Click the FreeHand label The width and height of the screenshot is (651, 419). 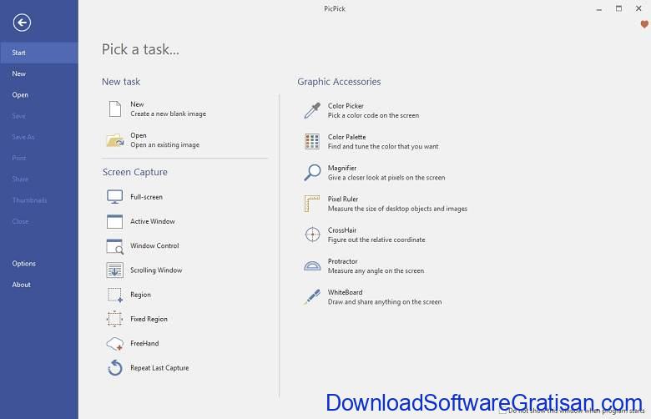tap(144, 343)
